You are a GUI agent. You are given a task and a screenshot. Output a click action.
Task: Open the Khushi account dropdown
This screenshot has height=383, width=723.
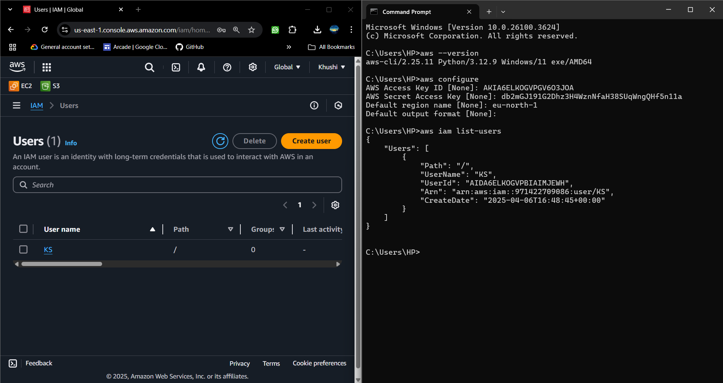pos(332,67)
